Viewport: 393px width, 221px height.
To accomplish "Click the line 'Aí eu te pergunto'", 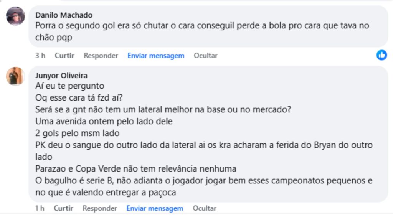I will pos(70,86).
